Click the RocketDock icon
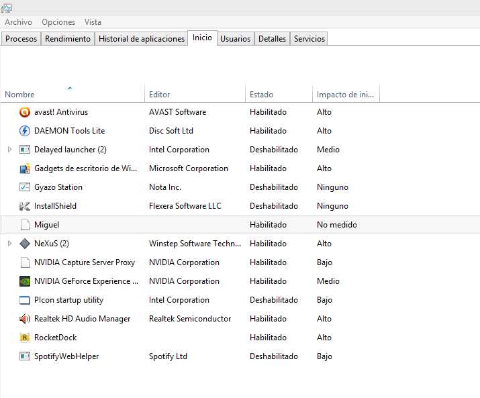The image size is (480, 398). [24, 338]
